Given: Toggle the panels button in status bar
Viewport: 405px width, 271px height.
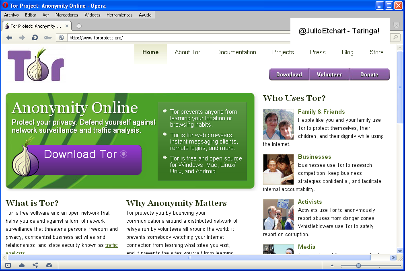Looking at the screenshot, I should (8, 265).
